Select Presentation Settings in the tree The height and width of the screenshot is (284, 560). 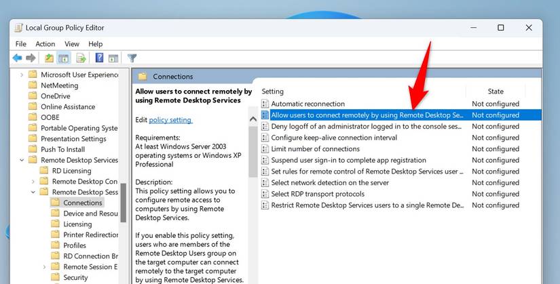(73, 139)
